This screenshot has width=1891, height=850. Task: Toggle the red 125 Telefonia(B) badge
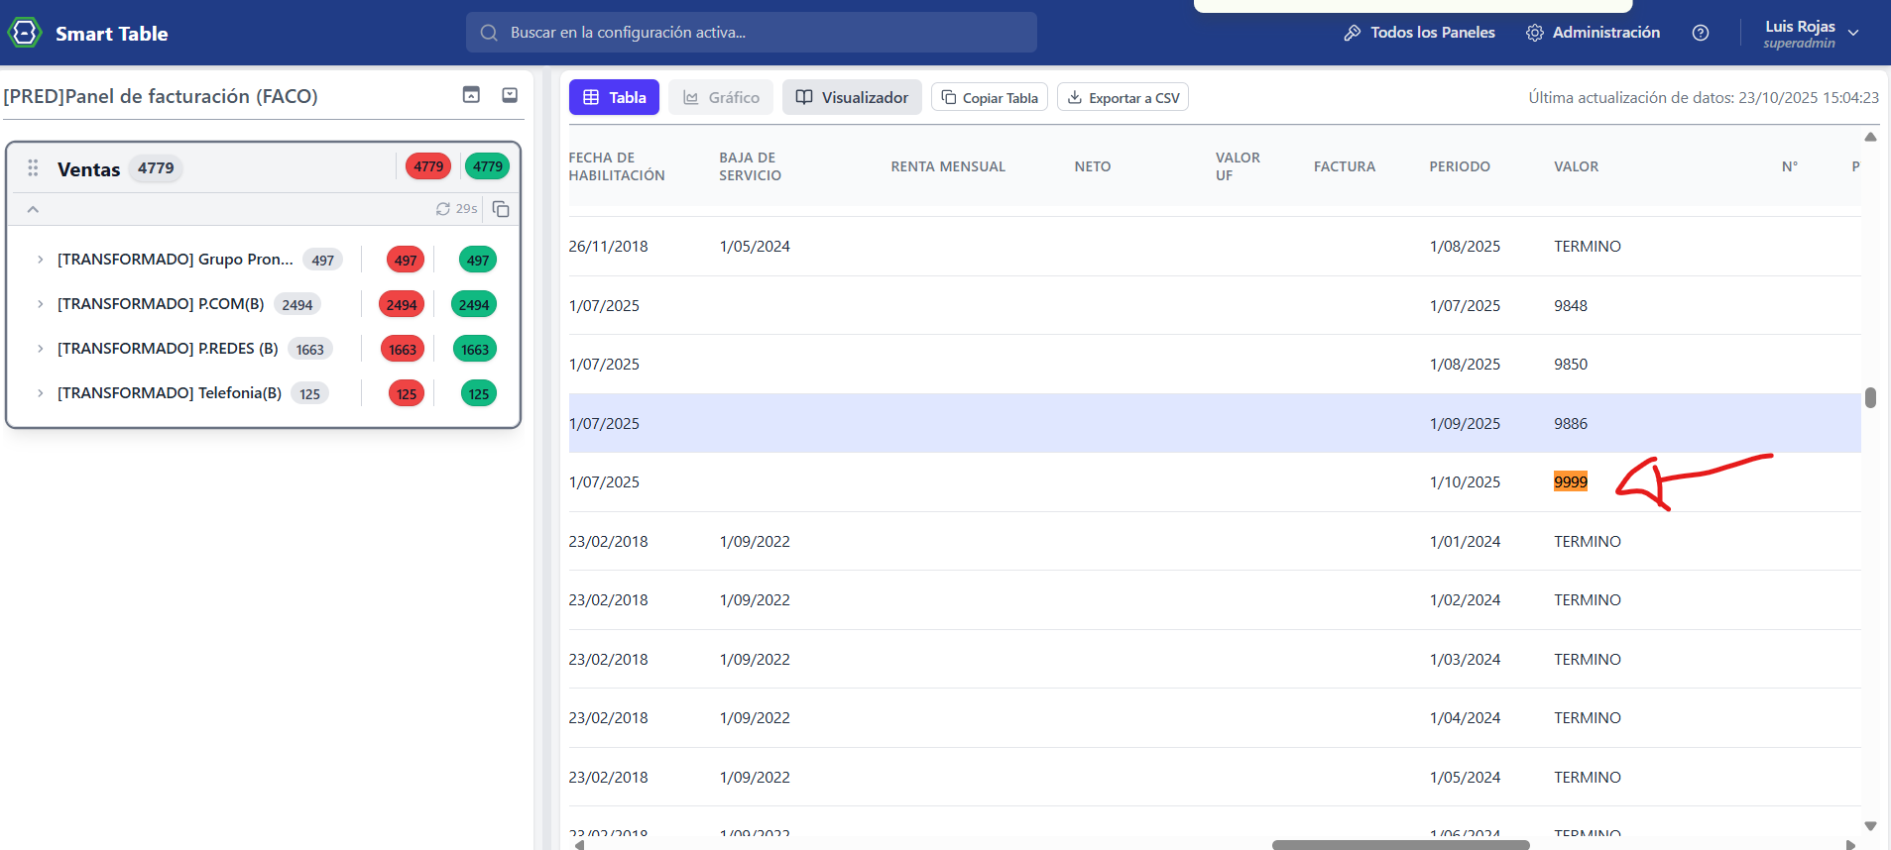(x=407, y=394)
